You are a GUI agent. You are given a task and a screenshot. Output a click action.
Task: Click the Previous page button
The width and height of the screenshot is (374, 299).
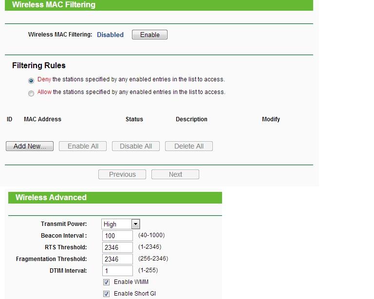pos(122,174)
